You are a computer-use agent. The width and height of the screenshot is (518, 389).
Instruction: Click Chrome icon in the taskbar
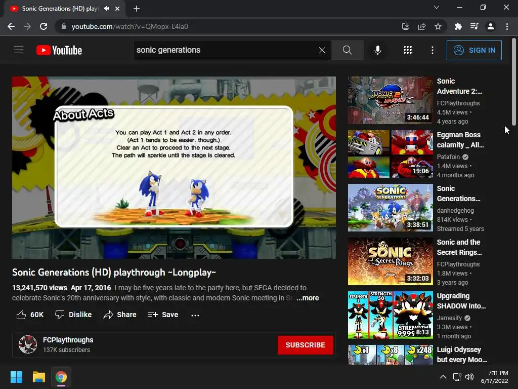click(x=61, y=377)
